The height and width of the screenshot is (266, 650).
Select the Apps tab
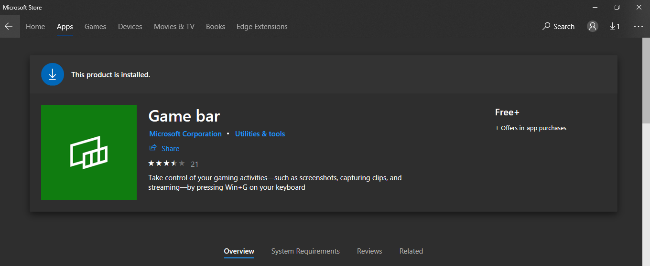[x=65, y=27]
